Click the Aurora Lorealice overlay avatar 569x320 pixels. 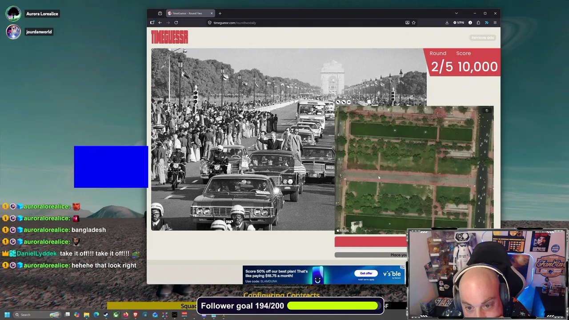[13, 14]
